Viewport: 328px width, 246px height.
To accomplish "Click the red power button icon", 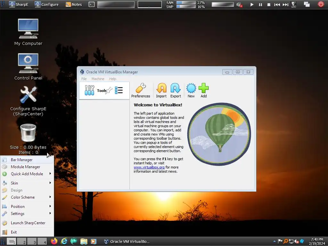I will (321, 4).
